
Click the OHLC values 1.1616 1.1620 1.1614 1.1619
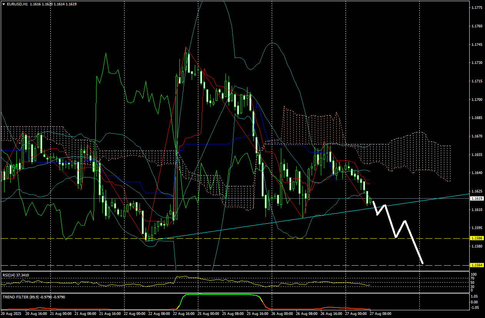(x=53, y=4)
